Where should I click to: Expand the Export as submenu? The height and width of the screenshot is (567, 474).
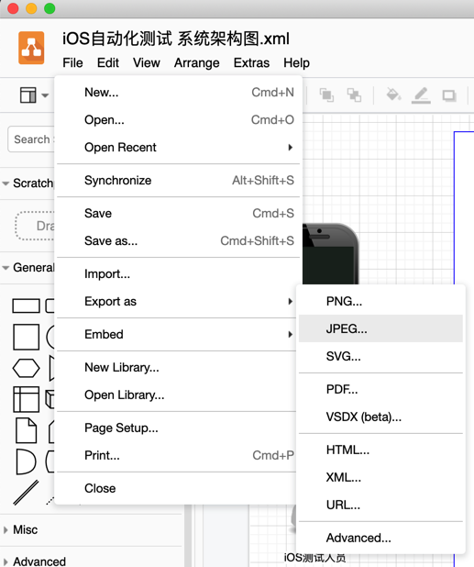(x=177, y=301)
